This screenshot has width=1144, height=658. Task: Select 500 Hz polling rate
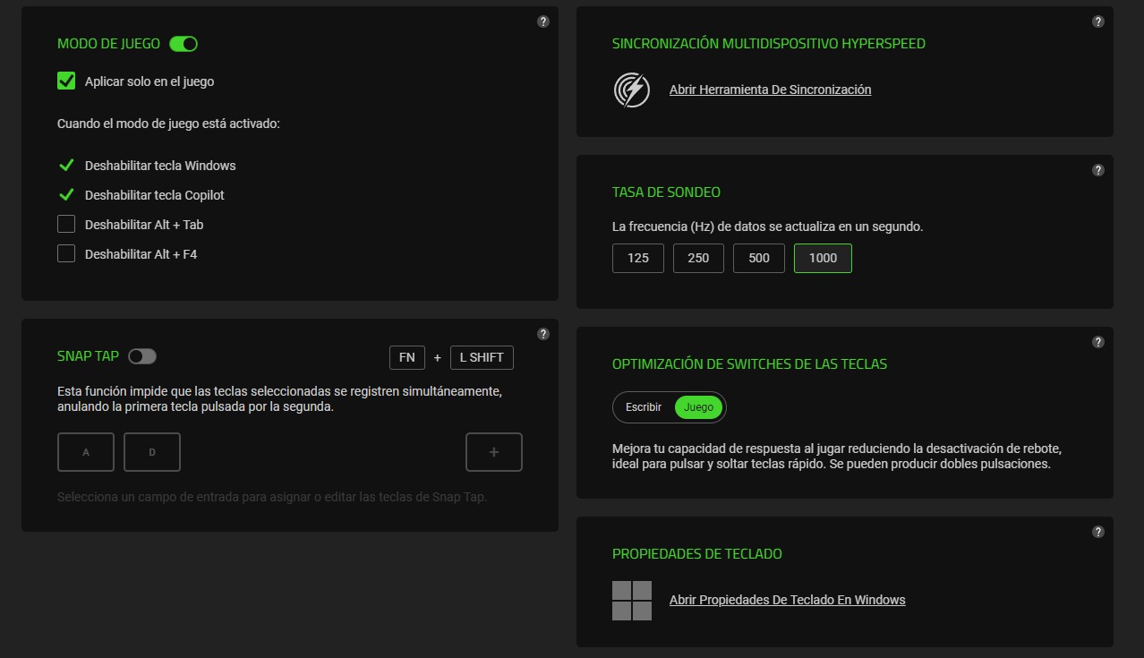(758, 258)
